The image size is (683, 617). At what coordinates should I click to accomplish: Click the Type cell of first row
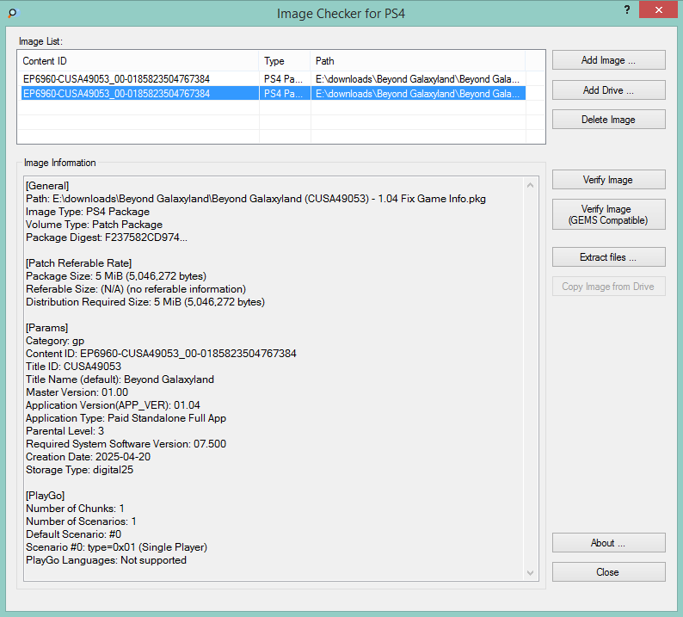tap(284, 79)
